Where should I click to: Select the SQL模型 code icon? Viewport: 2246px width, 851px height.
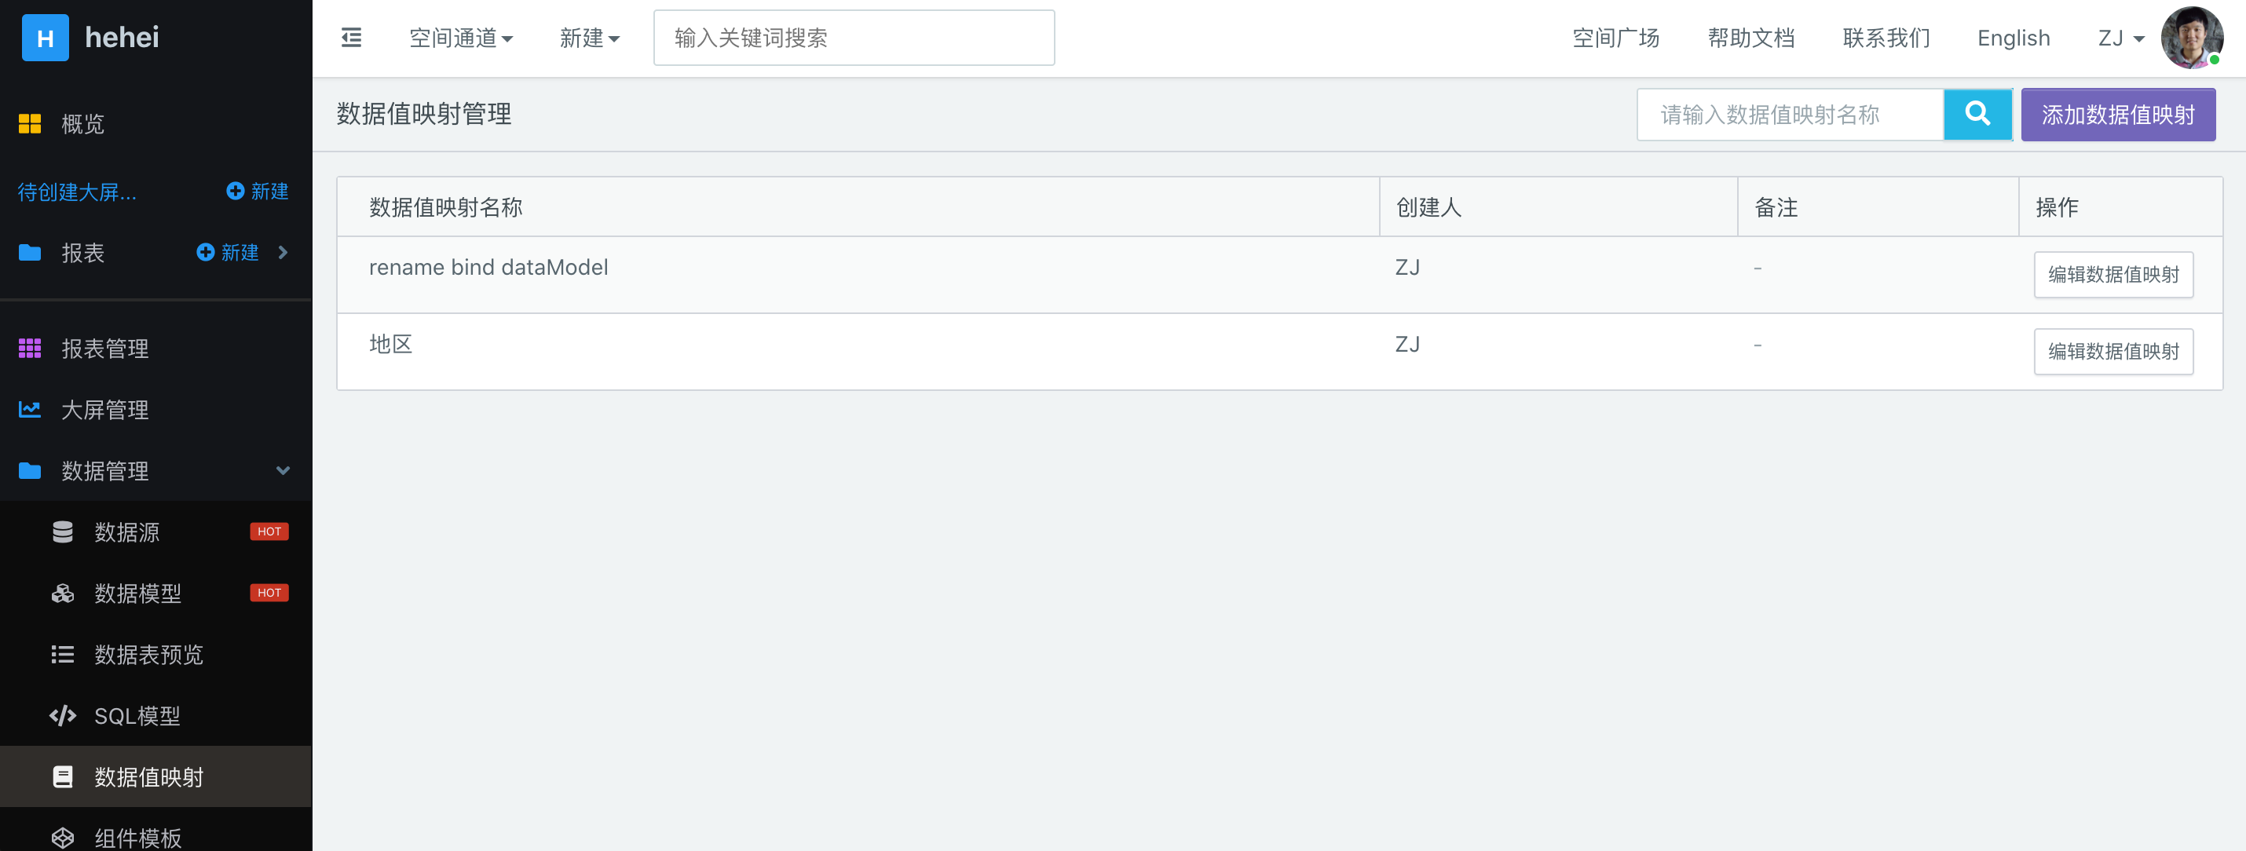click(63, 716)
